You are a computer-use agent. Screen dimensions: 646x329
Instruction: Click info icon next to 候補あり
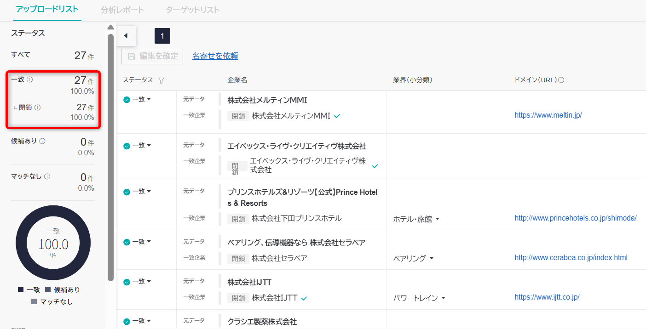coord(42,141)
